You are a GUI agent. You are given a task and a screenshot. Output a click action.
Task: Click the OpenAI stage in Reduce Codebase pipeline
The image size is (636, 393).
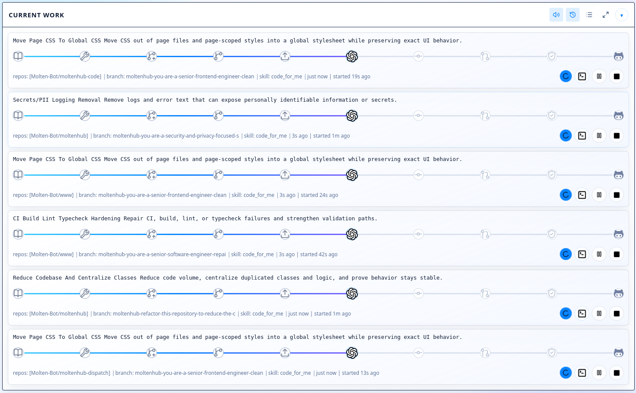pos(352,293)
